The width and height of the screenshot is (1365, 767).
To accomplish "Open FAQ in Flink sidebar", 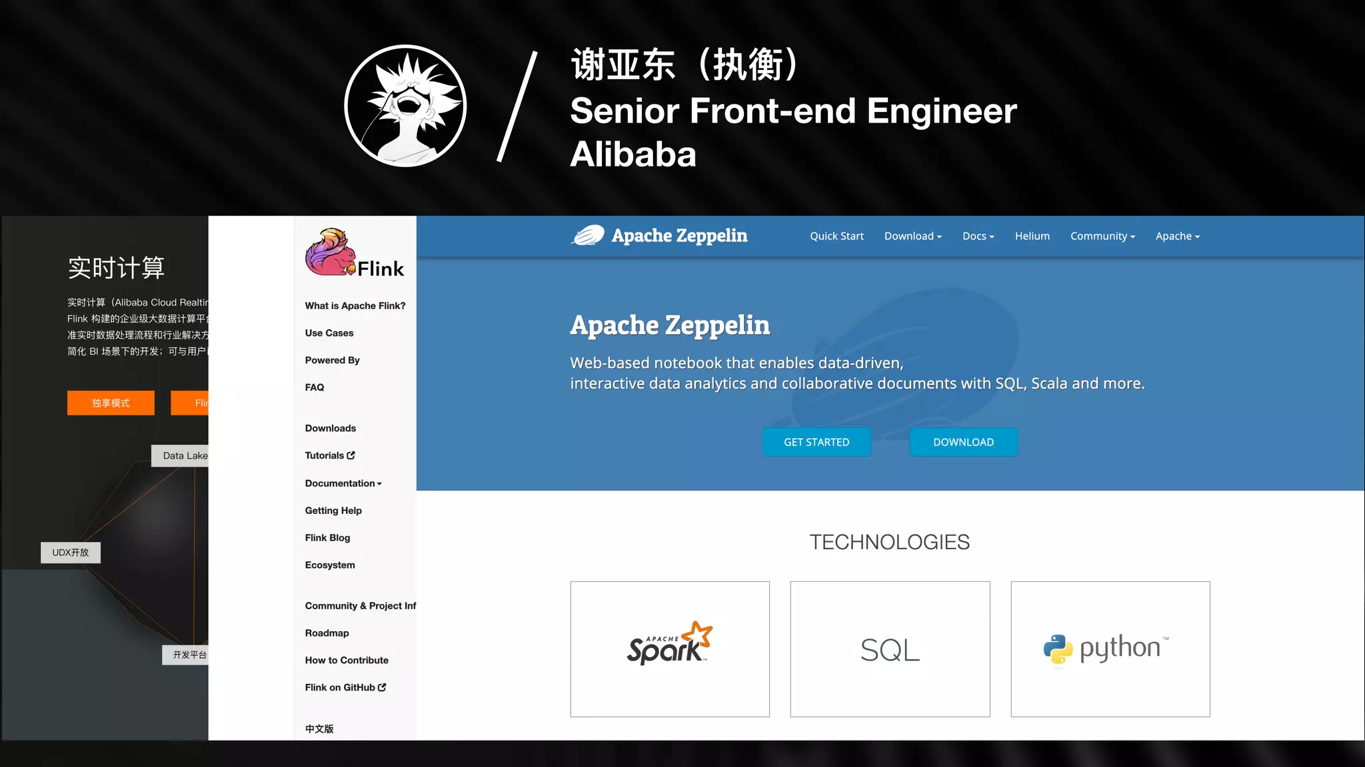I will (315, 387).
